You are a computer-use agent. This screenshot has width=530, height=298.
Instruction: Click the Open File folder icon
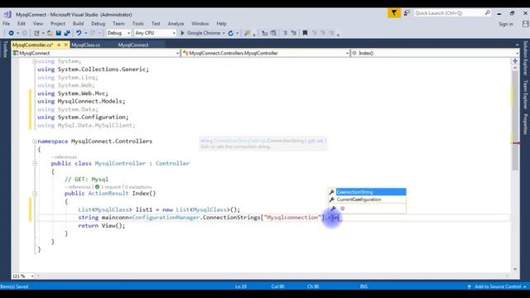pos(50,33)
